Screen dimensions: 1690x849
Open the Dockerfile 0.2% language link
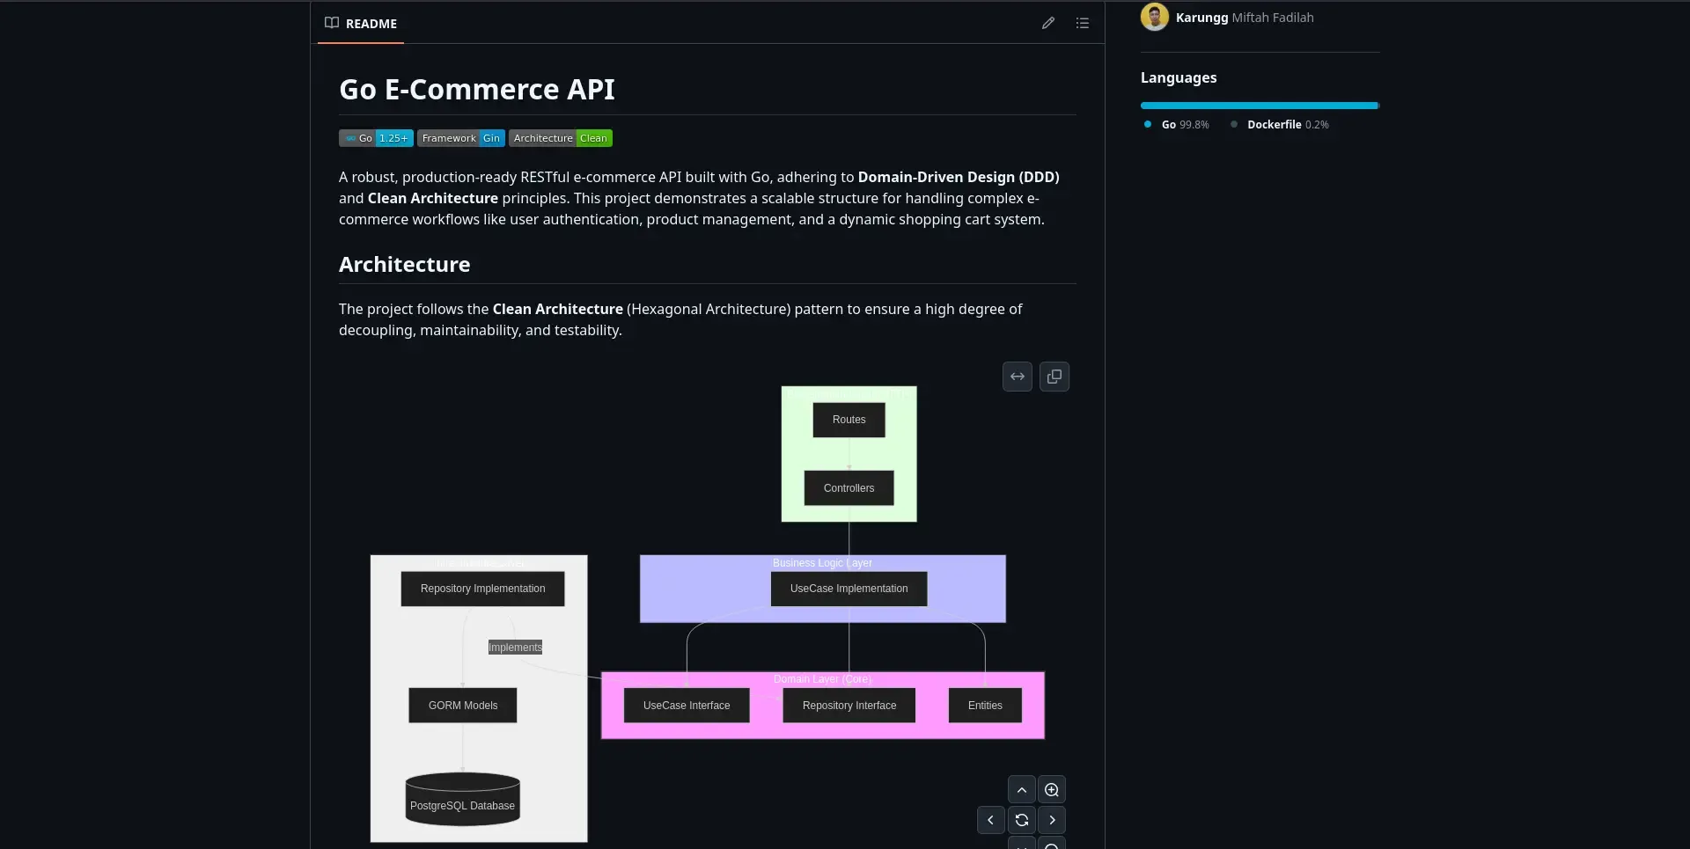(x=1281, y=125)
